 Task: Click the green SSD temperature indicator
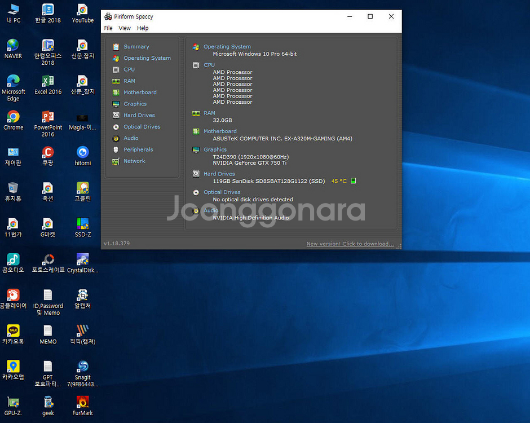(x=353, y=180)
